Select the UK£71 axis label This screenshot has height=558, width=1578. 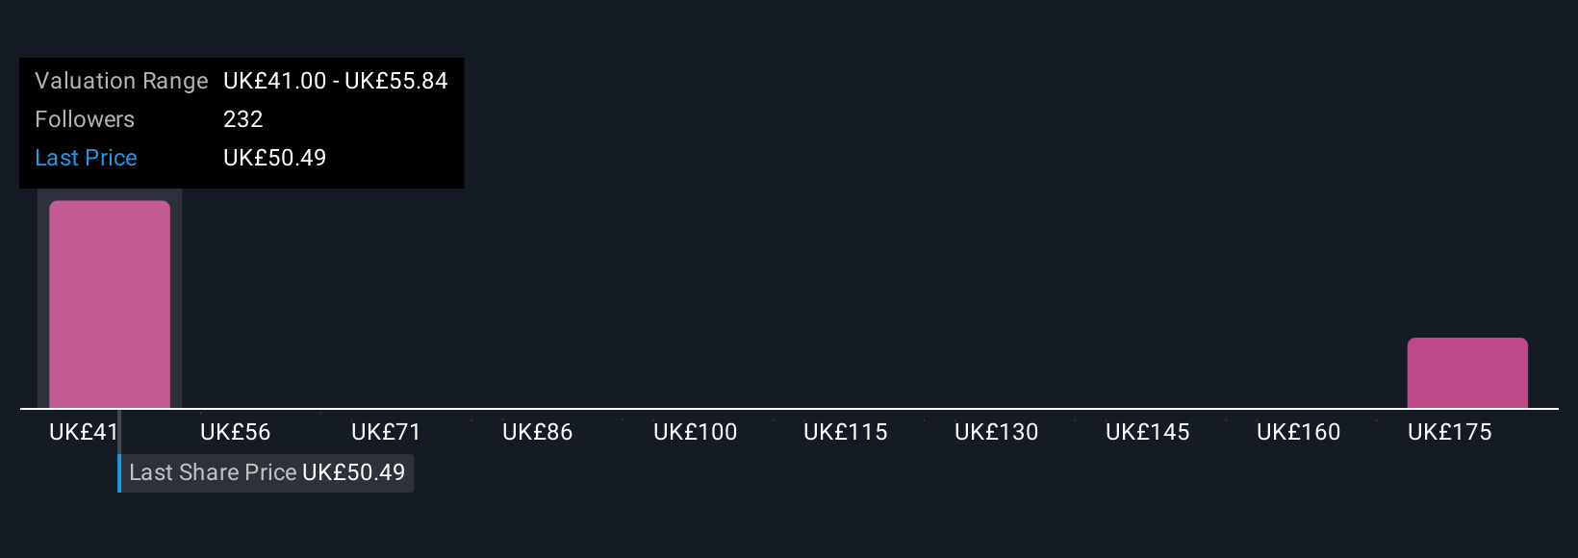(386, 432)
